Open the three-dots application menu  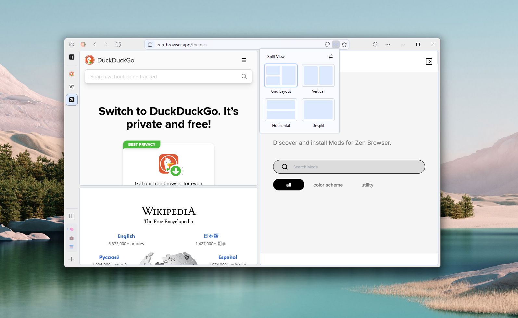388,44
